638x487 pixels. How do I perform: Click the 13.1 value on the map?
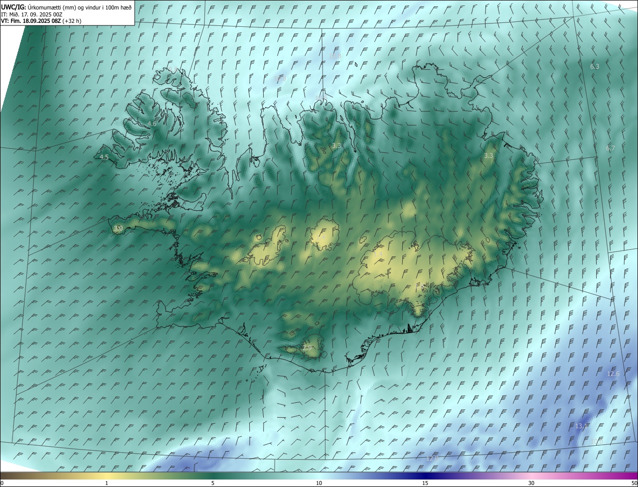(x=581, y=426)
